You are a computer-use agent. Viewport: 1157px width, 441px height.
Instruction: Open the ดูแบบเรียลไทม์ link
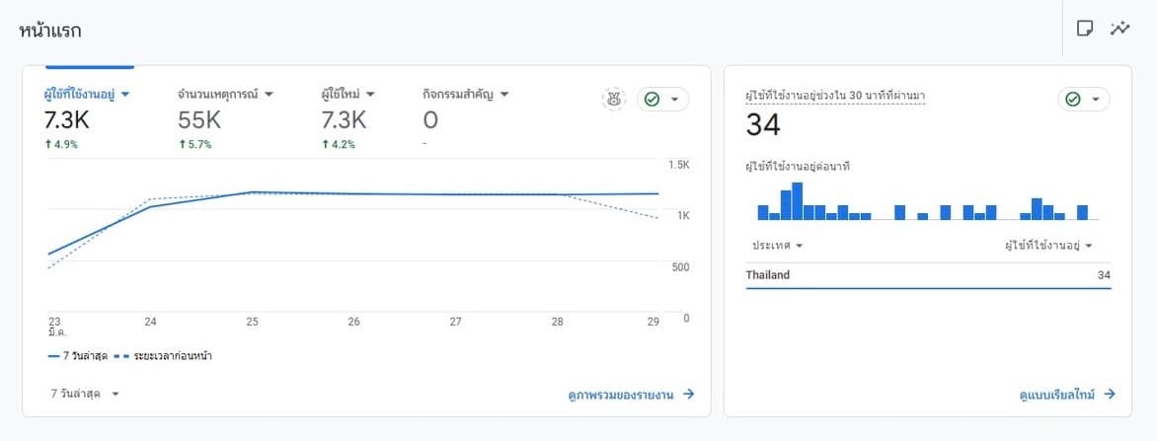click(1056, 395)
